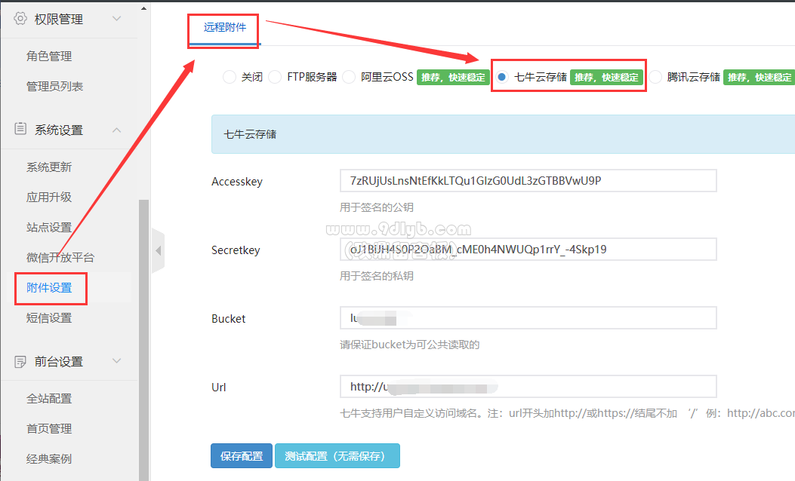Click the document icon beside 前台设置
This screenshot has height=481, width=795.
[x=20, y=362]
